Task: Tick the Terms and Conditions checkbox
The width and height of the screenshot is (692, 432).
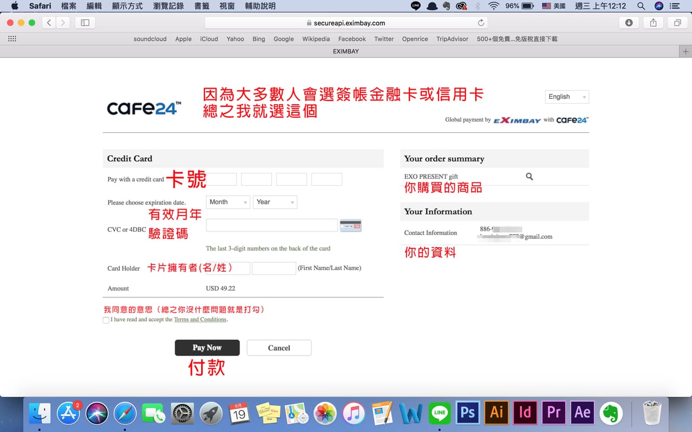Action: point(106,320)
